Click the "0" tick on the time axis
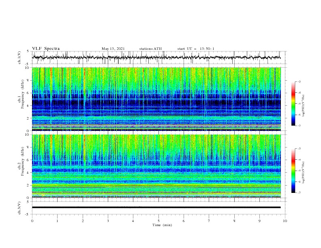This screenshot has width=321, height=248. click(32, 221)
